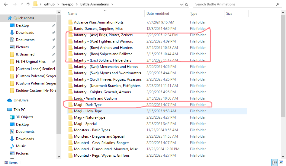The width and height of the screenshot is (286, 166).
Task: Click the search magnifier icon
Action: (278, 4)
